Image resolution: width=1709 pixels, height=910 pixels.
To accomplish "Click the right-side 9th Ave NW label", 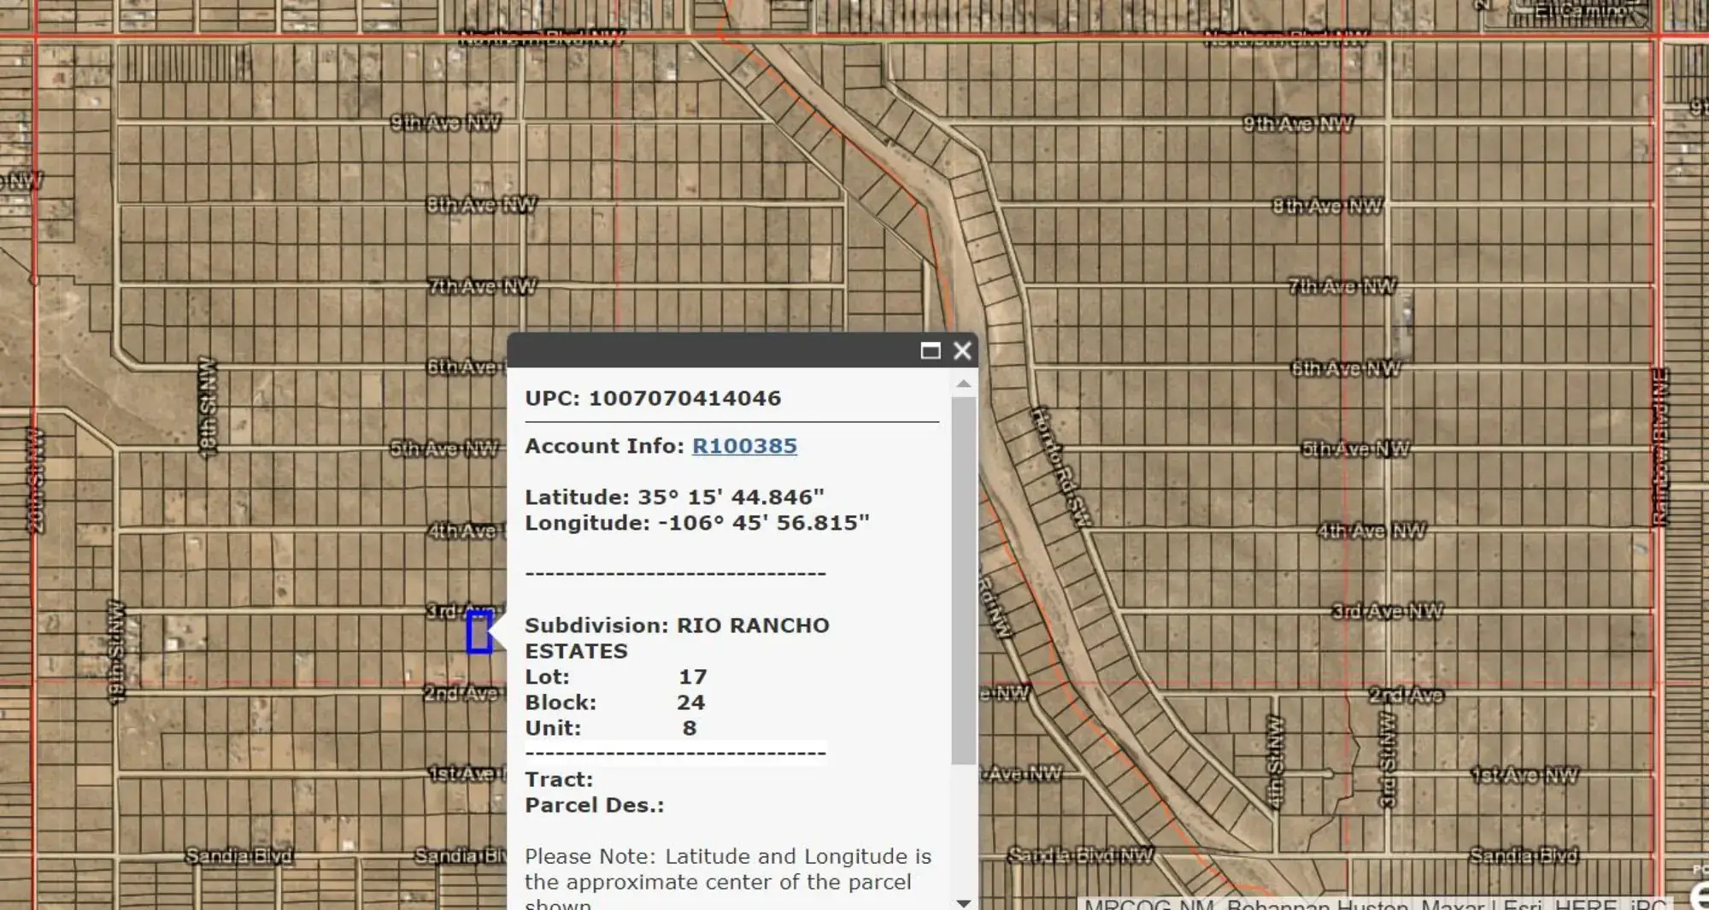I will (x=1297, y=125).
